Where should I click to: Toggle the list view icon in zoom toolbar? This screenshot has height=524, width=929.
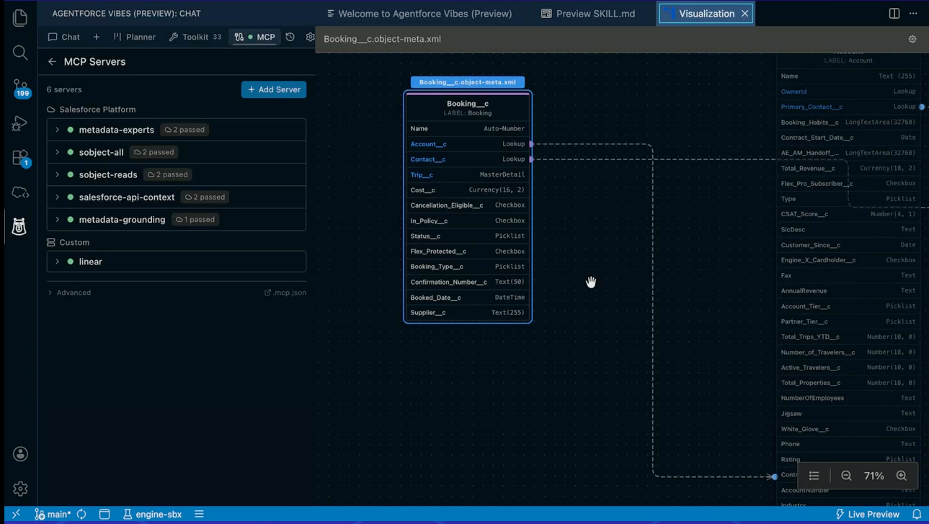click(x=814, y=476)
